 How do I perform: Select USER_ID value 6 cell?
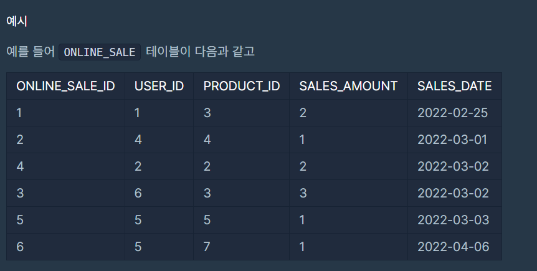coord(159,193)
